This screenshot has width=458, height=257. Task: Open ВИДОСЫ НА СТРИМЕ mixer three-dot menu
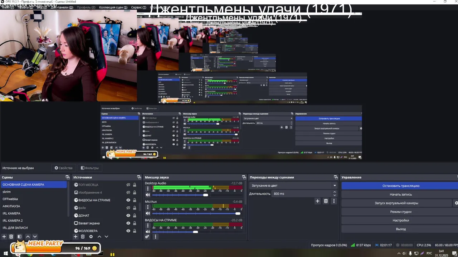(148, 226)
